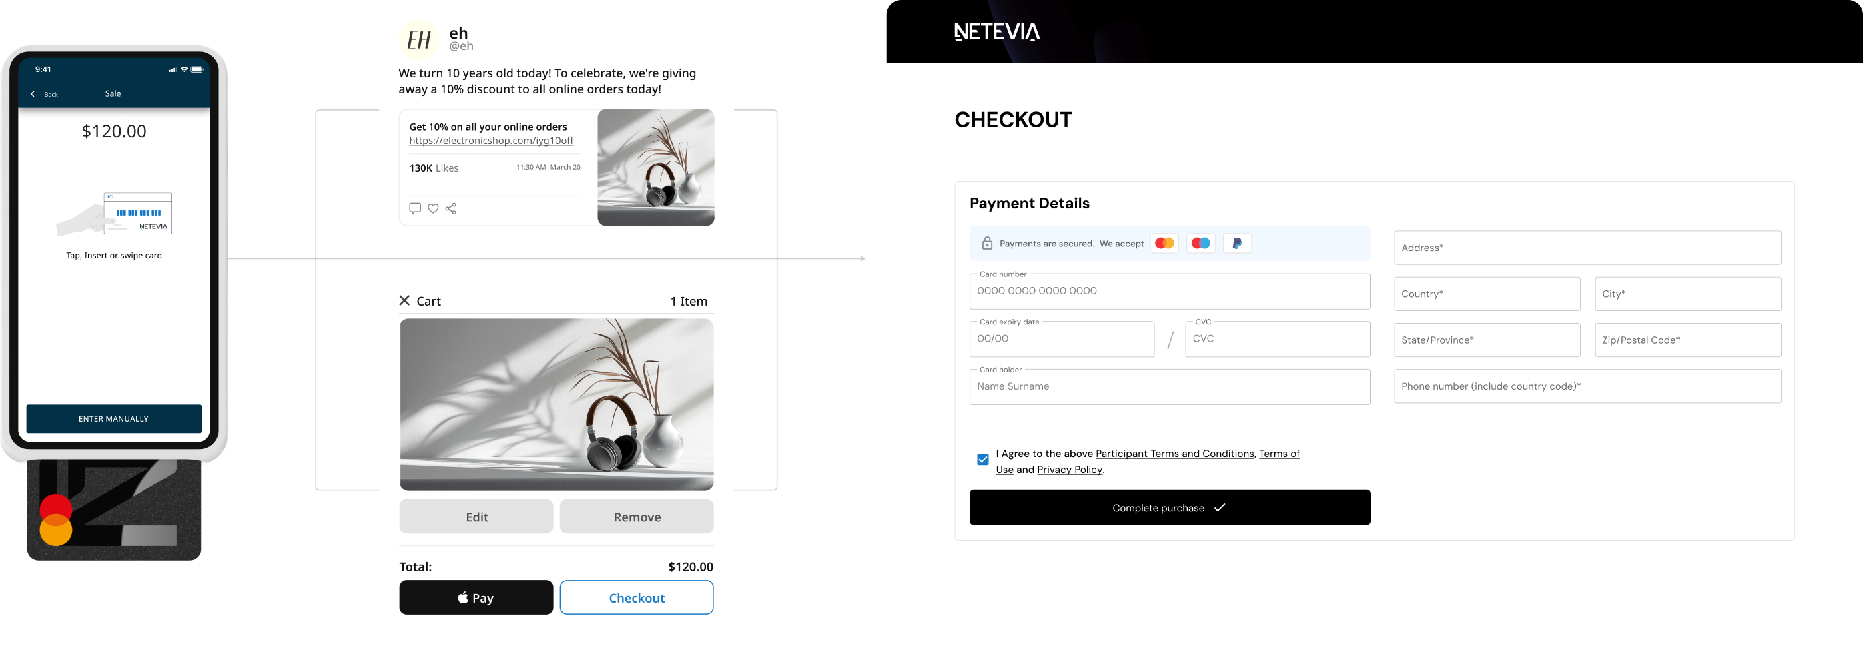Uncheck the terms agreement checkbox
This screenshot has width=1863, height=654.
point(982,459)
